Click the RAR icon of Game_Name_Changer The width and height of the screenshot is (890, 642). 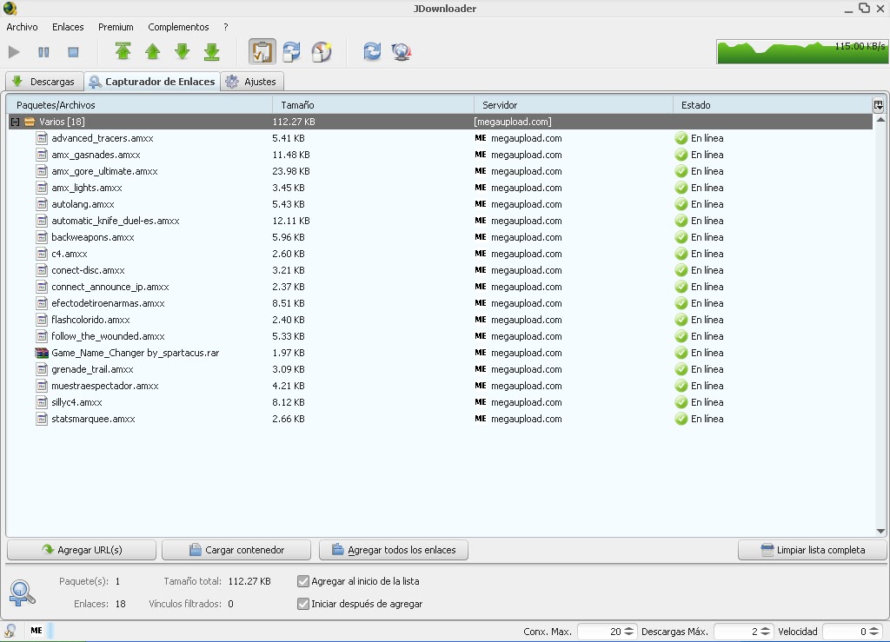point(42,353)
